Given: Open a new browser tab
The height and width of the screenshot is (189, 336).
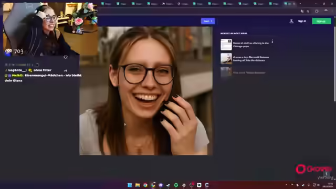Looking at the screenshot, I should pos(300,4).
